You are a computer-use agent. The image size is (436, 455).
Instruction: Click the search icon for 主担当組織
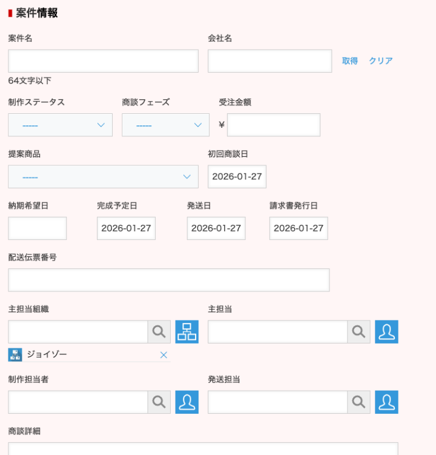tap(159, 332)
